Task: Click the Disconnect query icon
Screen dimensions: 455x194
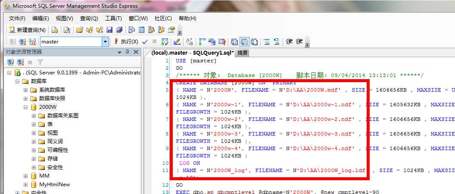Action: [22, 42]
